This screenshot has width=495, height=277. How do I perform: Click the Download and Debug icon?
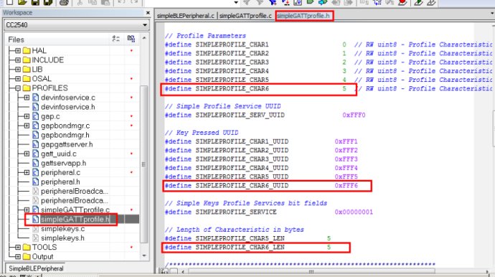point(419,3)
